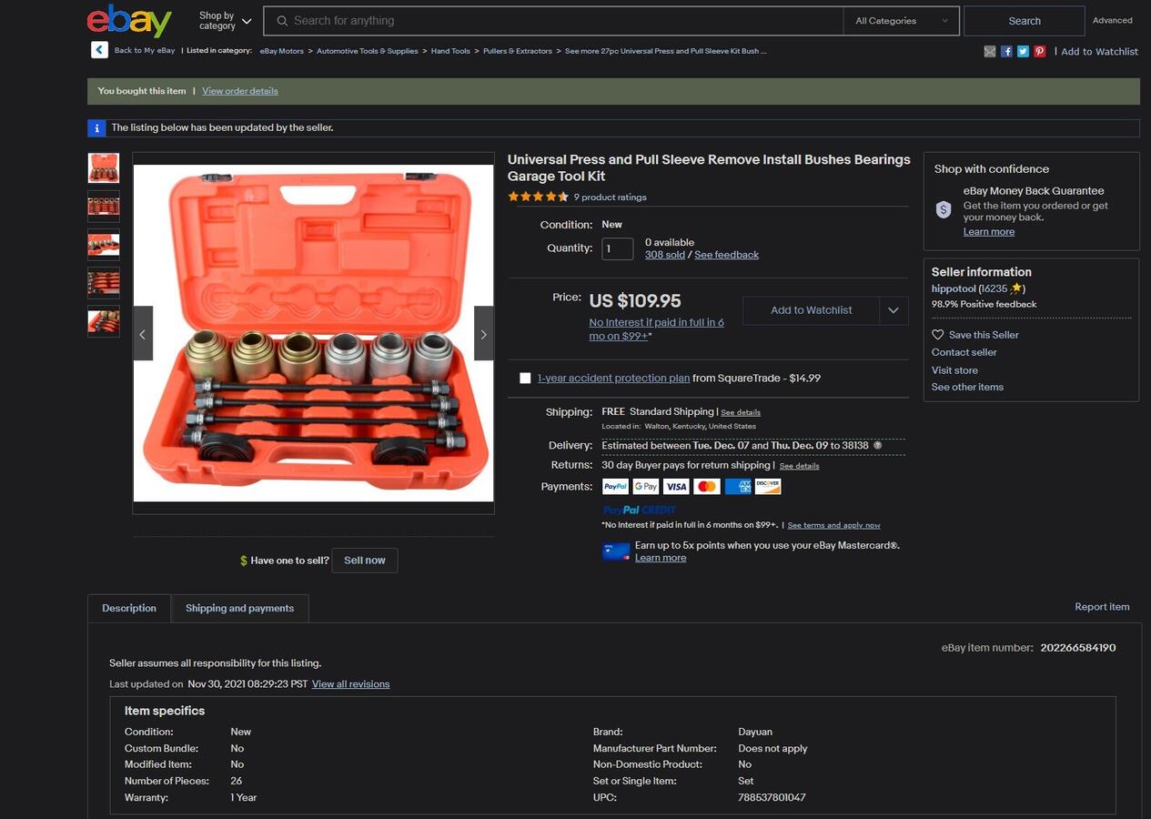Share listing on Twitter
Screen dimensions: 1151x819
pos(1023,52)
